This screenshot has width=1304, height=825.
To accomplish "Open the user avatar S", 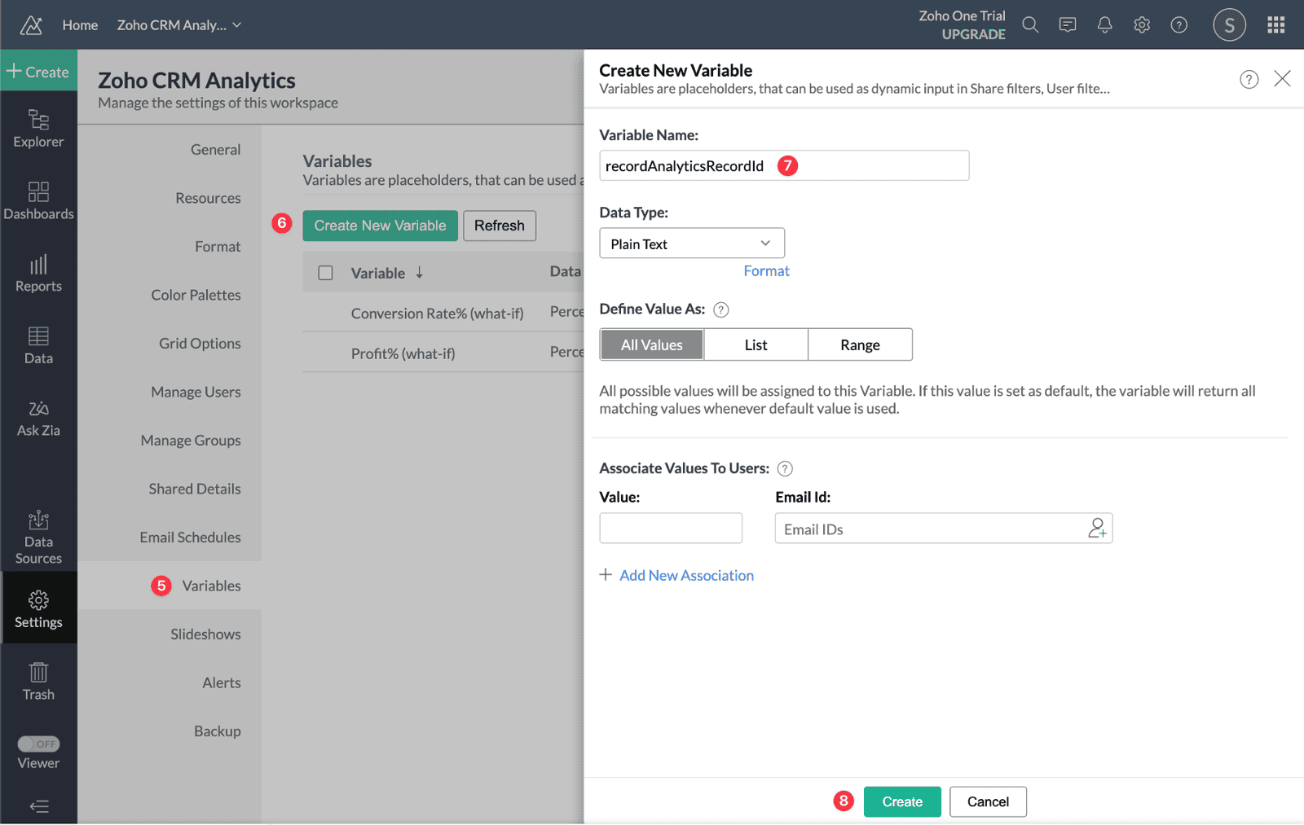I will 1229,24.
